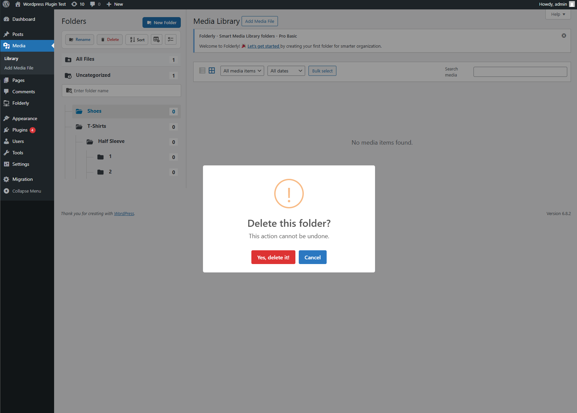
Task: Click the Plugins plug icon
Action: (6, 130)
